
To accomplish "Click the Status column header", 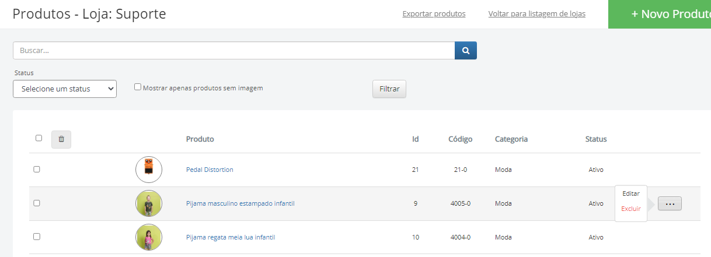I will coord(596,139).
